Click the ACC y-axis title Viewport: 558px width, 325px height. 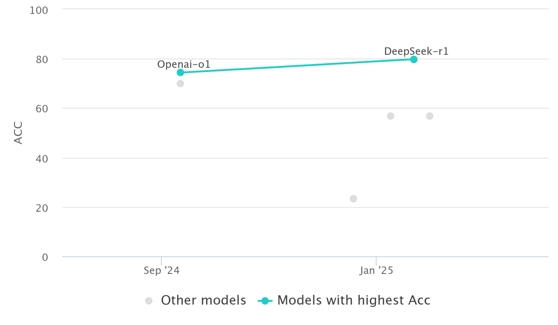(18, 133)
